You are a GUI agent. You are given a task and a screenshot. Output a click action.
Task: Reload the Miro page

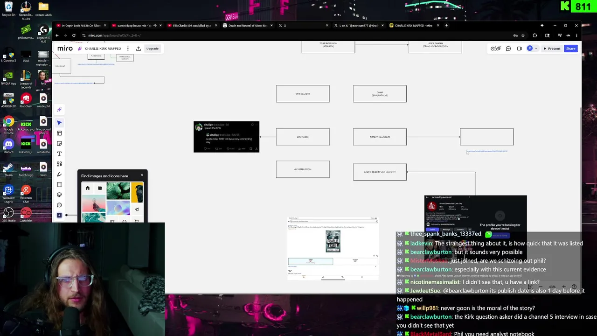(74, 35)
